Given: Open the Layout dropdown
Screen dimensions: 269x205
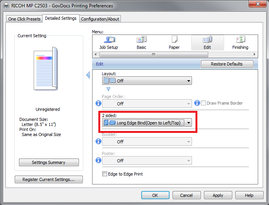Looking at the screenshot, I should click(x=147, y=81).
